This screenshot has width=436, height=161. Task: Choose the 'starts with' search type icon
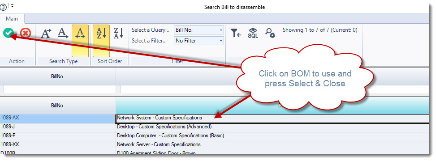[46, 33]
